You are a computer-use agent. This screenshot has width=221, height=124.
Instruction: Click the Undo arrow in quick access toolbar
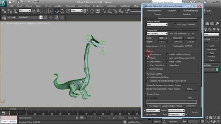coord(22,2)
